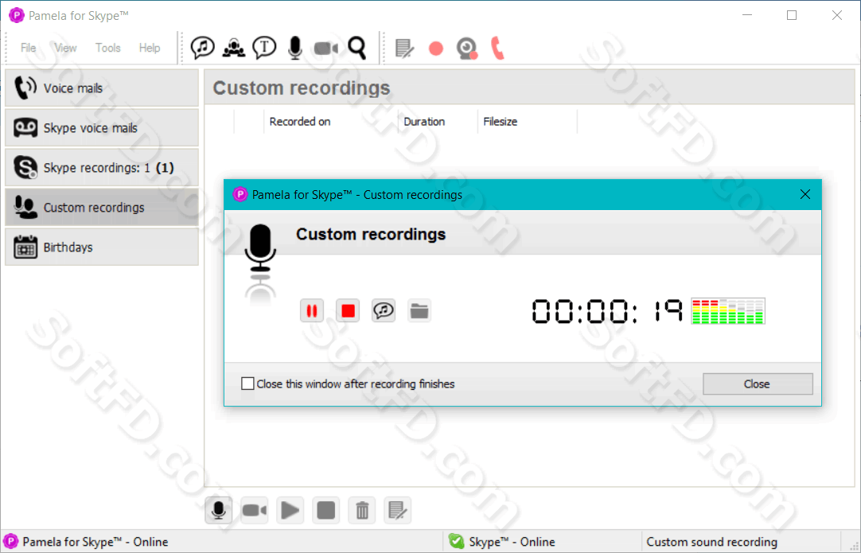The height and width of the screenshot is (553, 861).
Task: Click the sound bubble icon in dialog
Action: tap(384, 311)
